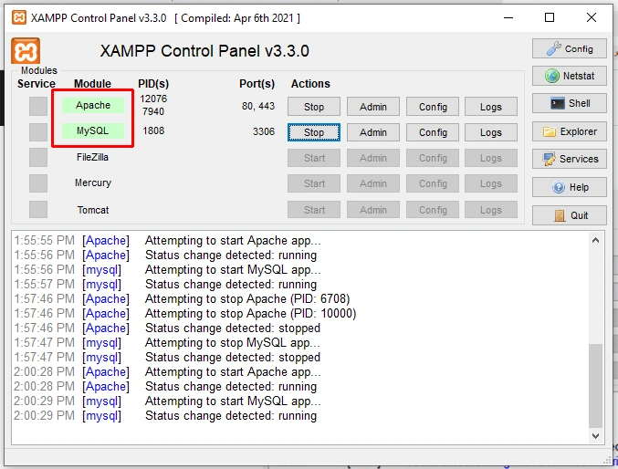Select the green MySQL module label
Image resolution: width=618 pixels, height=469 pixels.
click(x=93, y=130)
